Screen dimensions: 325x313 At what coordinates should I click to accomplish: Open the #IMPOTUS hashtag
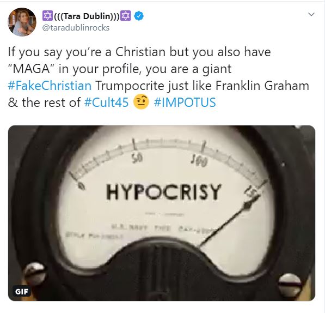(185, 103)
